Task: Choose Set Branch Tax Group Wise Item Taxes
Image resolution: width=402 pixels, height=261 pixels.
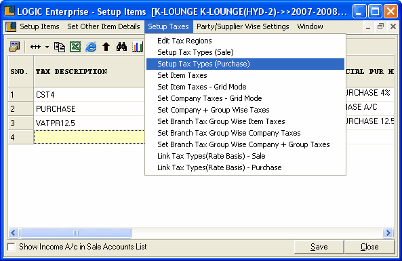Action: (245, 121)
